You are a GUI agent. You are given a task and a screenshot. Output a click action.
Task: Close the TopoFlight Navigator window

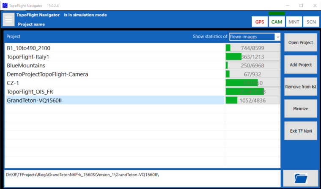pos(315,5)
